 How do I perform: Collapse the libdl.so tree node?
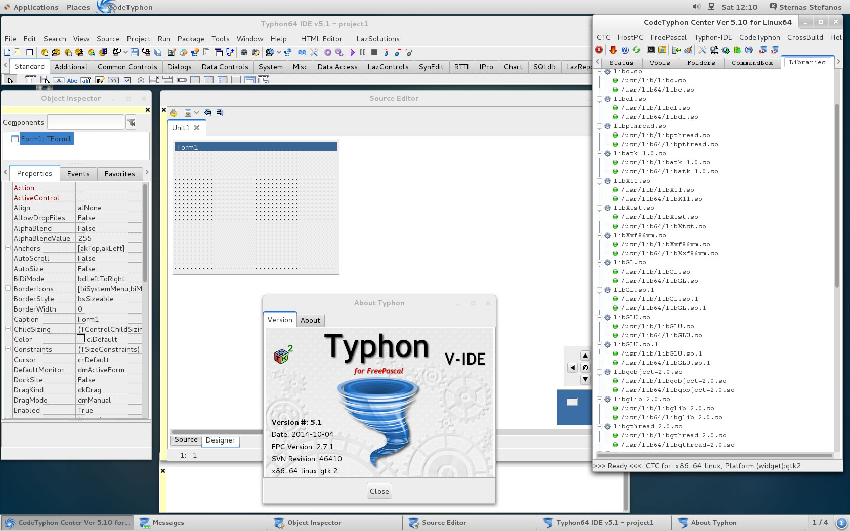(600, 99)
